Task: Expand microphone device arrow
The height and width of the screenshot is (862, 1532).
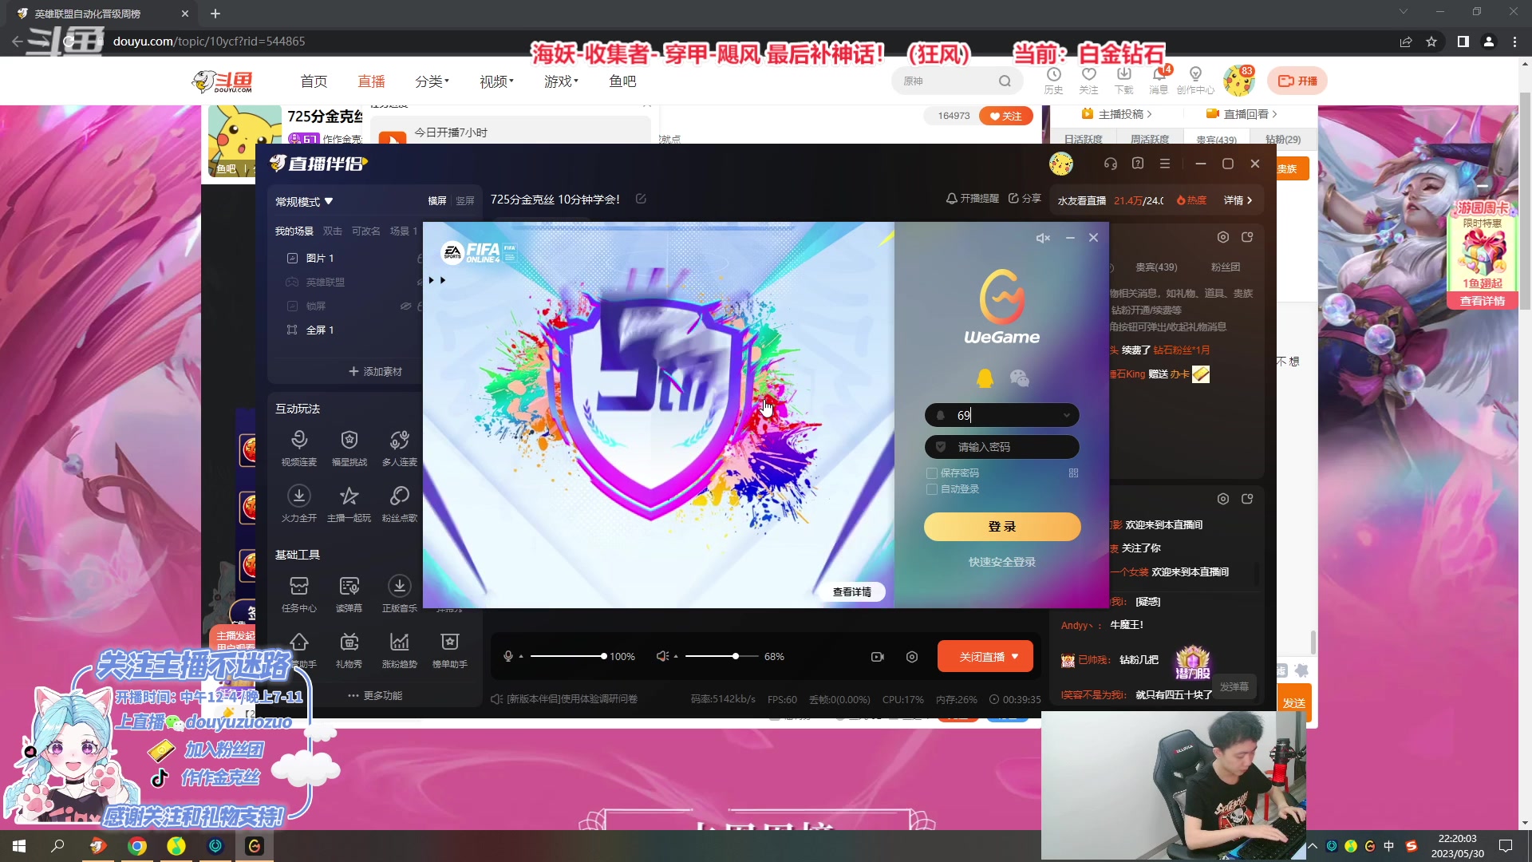Action: [x=521, y=656]
